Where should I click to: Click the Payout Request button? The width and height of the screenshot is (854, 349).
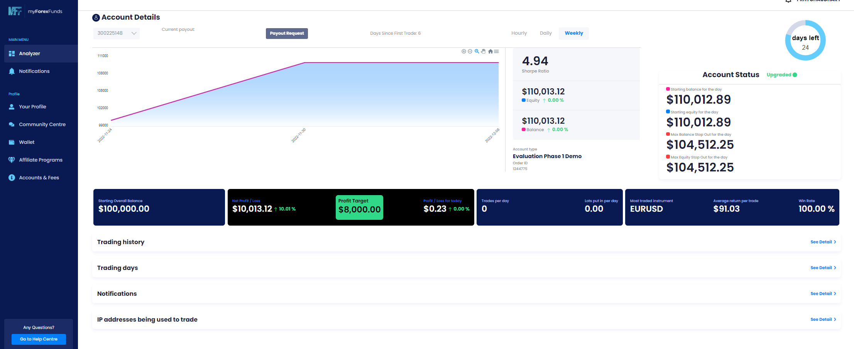tap(287, 34)
